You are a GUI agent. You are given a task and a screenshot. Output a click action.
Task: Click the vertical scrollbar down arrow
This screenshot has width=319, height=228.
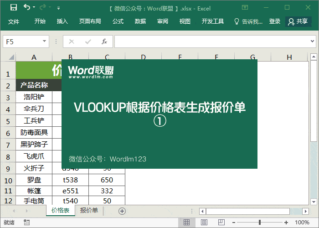point(314,202)
